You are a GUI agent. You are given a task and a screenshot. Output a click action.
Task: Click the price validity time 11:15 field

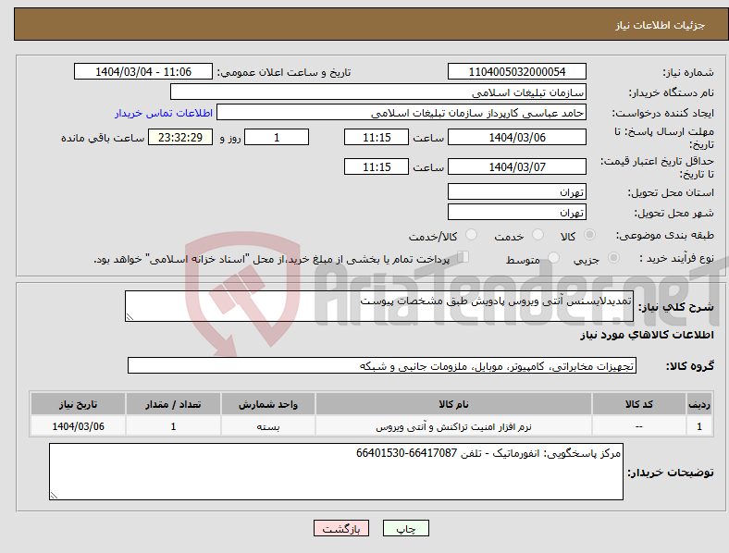point(377,166)
